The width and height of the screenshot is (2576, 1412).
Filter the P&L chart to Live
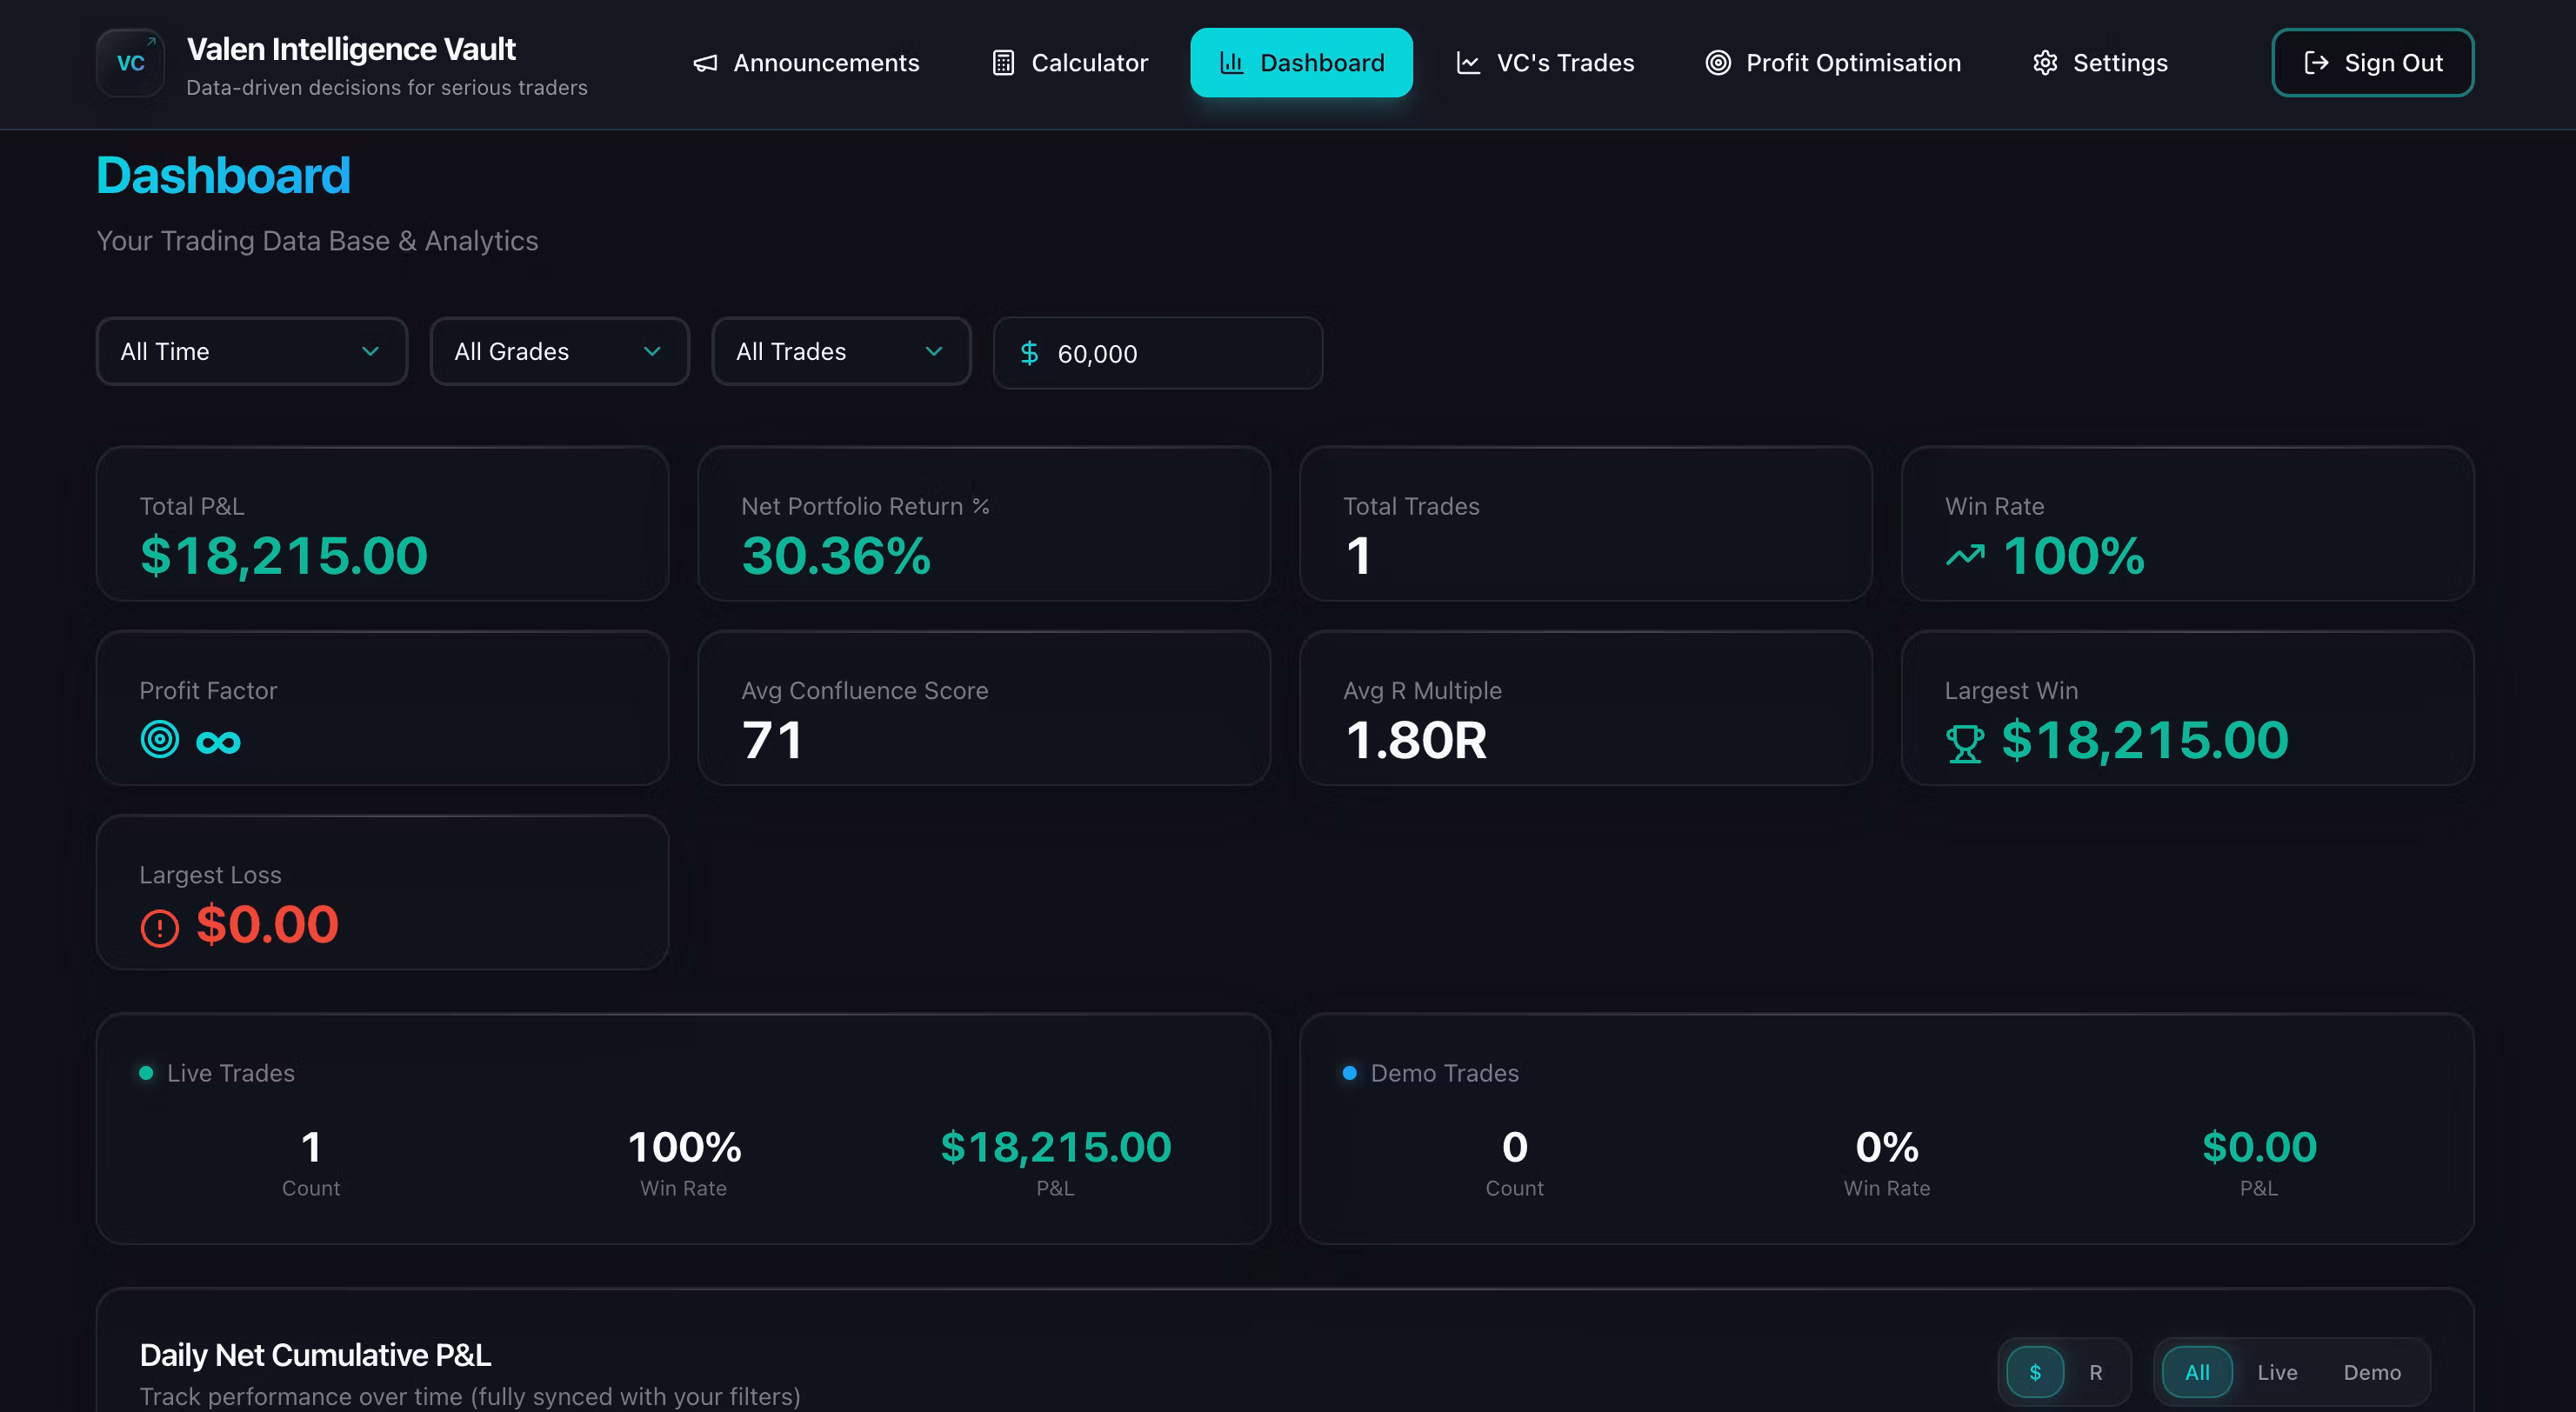coord(2276,1372)
